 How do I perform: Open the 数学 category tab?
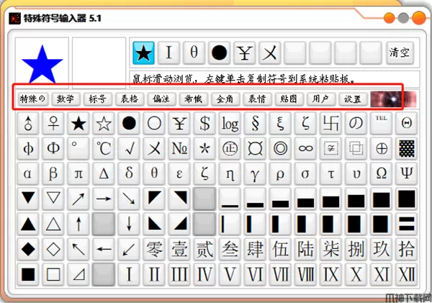tap(66, 99)
